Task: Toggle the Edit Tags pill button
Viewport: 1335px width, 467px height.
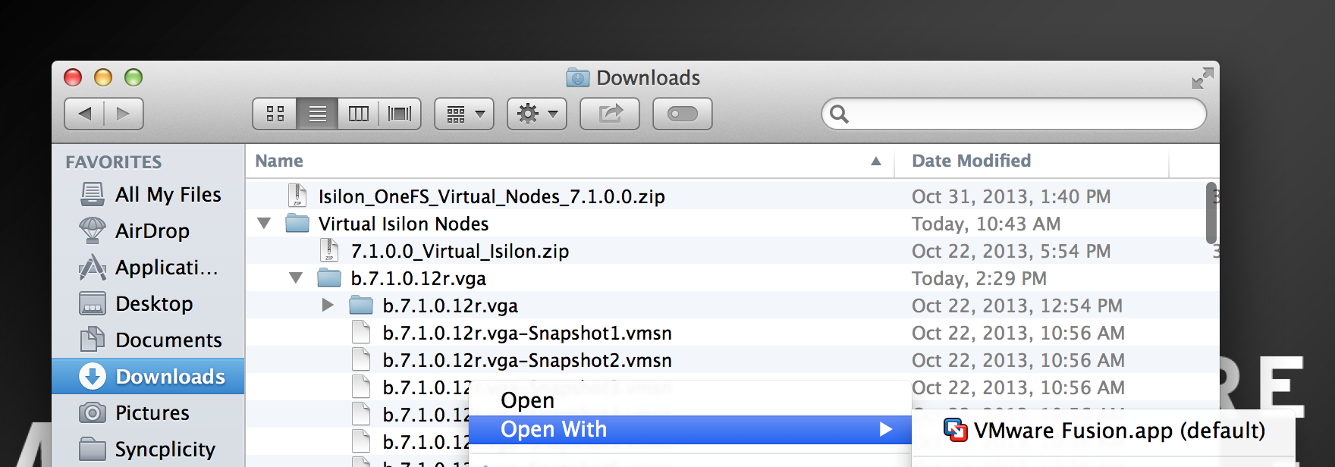Action: (x=682, y=114)
